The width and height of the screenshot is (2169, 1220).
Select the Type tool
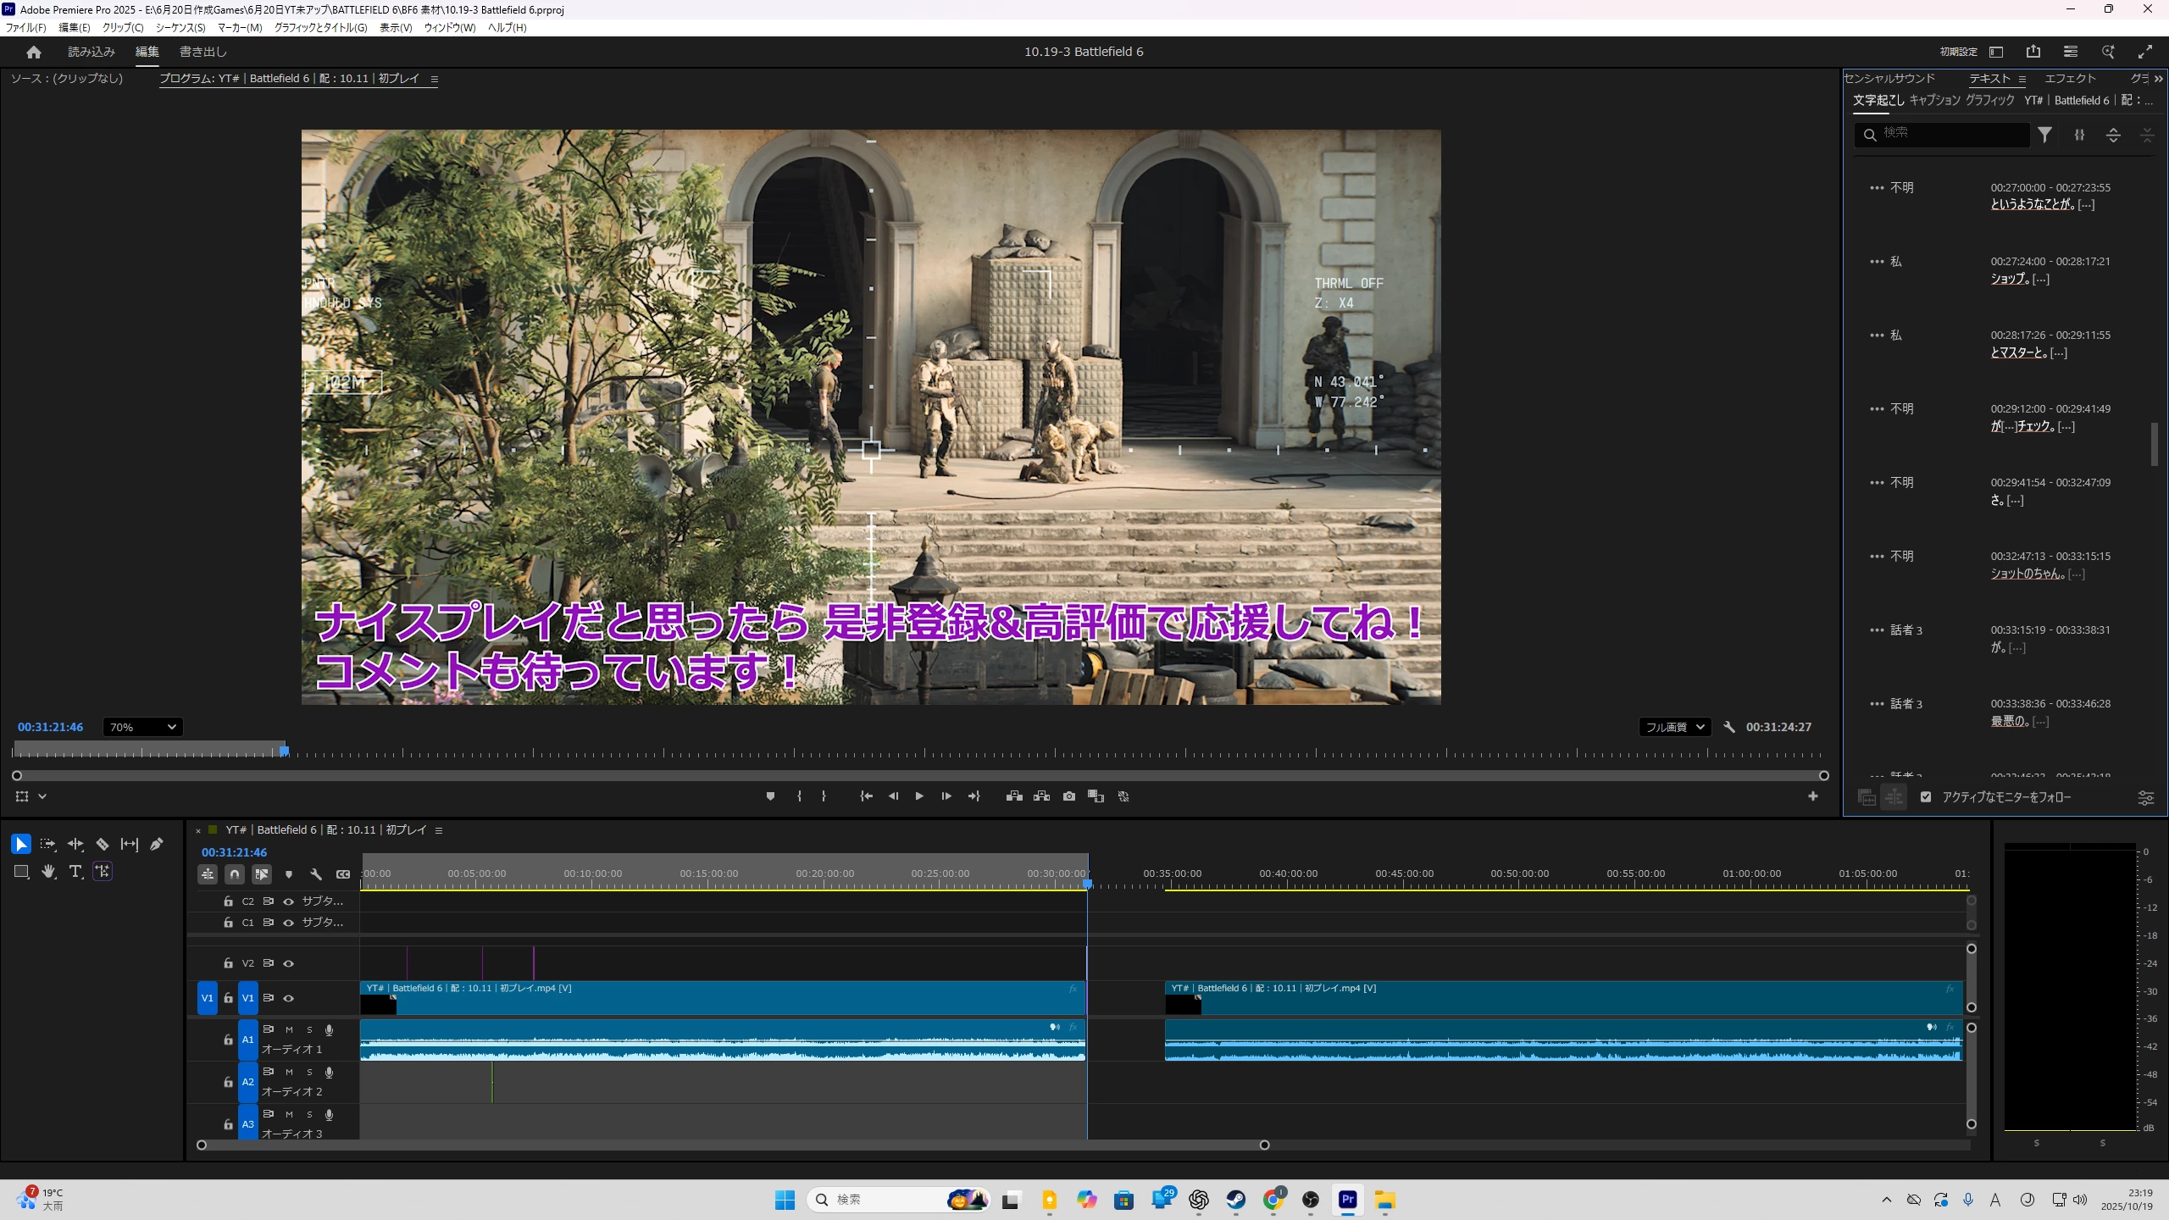75,871
